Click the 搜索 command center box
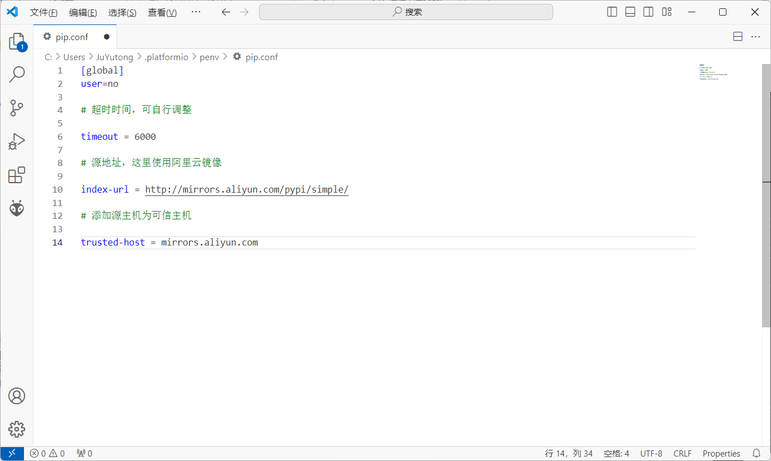This screenshot has width=771, height=461. point(406,12)
